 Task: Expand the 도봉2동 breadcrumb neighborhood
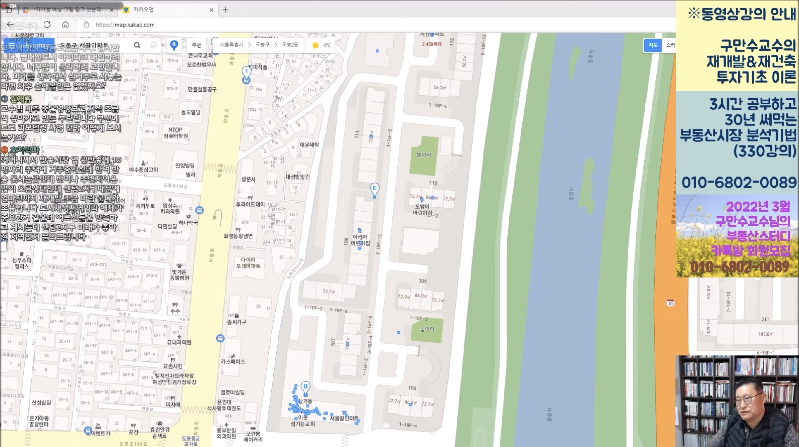(290, 45)
